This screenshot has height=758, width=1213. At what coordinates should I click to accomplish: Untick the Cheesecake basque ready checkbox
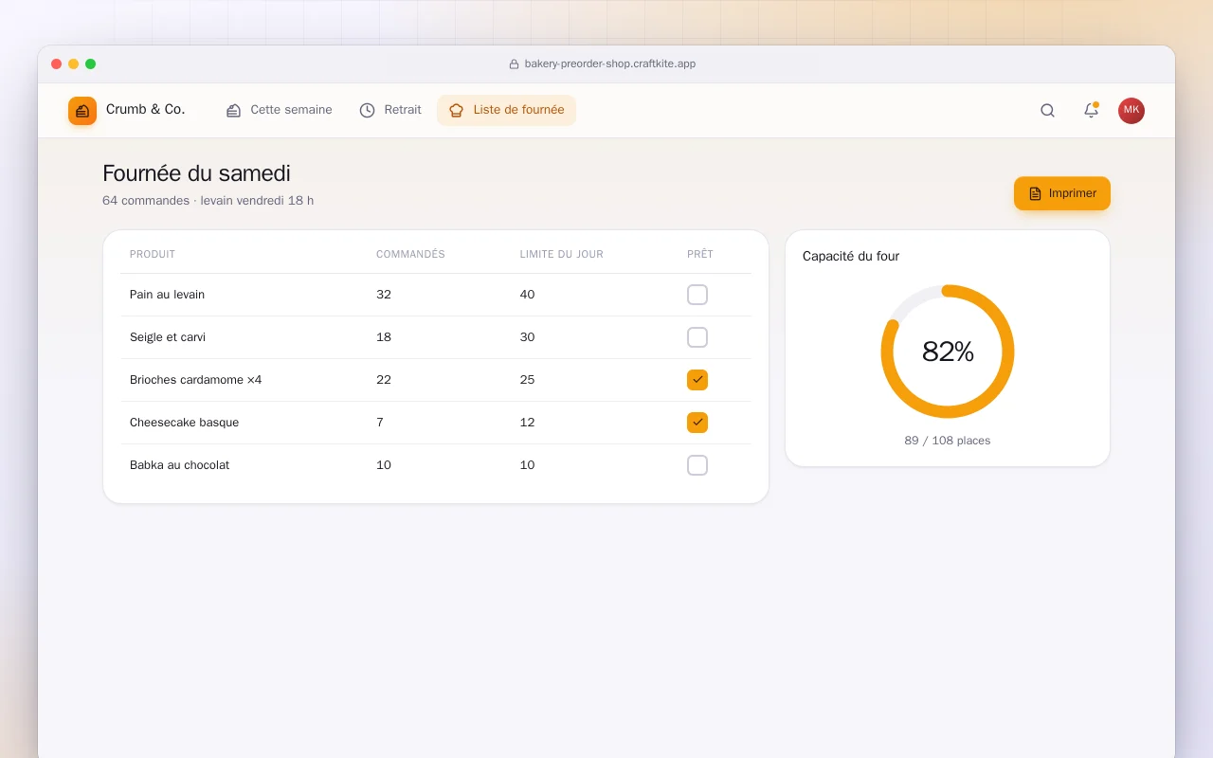point(697,423)
